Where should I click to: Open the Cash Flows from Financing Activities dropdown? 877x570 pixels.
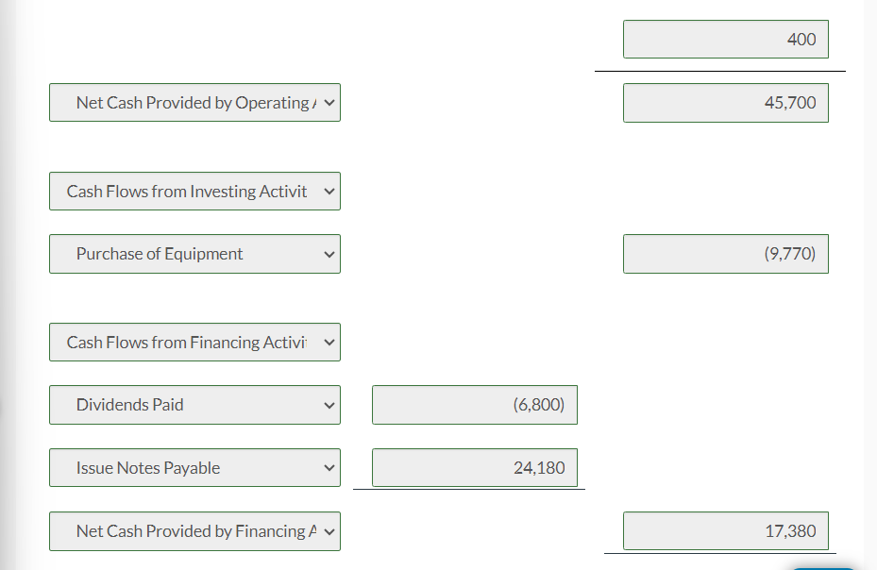194,343
